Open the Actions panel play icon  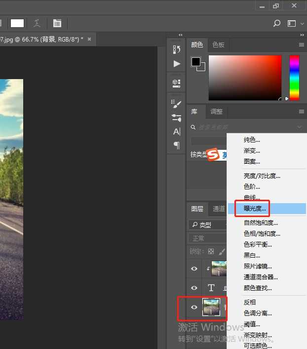point(176,64)
